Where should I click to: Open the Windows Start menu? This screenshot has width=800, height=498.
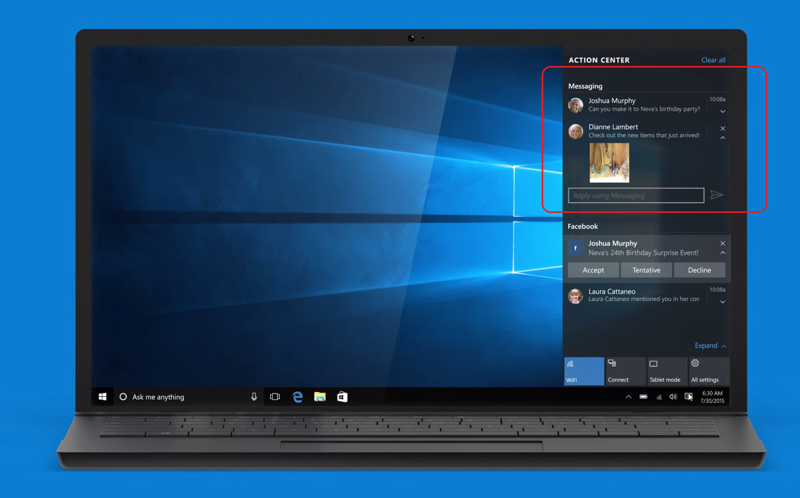[103, 397]
